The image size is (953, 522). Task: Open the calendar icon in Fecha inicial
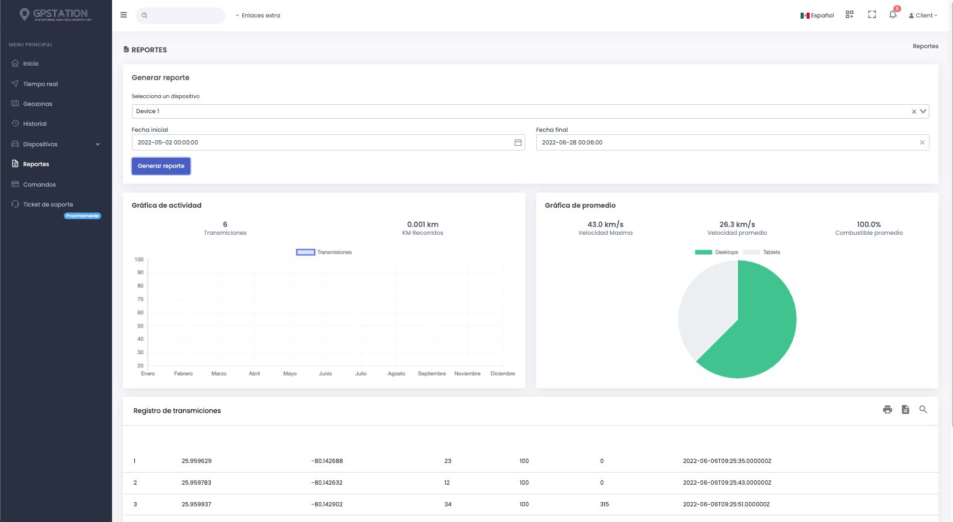click(x=517, y=143)
